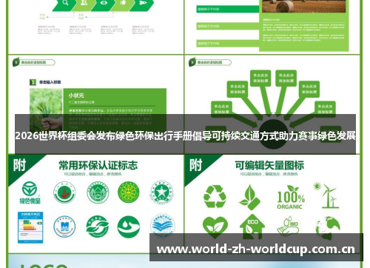Select the ECO house icon
Screen dimensions: 370x268
[252, 227]
